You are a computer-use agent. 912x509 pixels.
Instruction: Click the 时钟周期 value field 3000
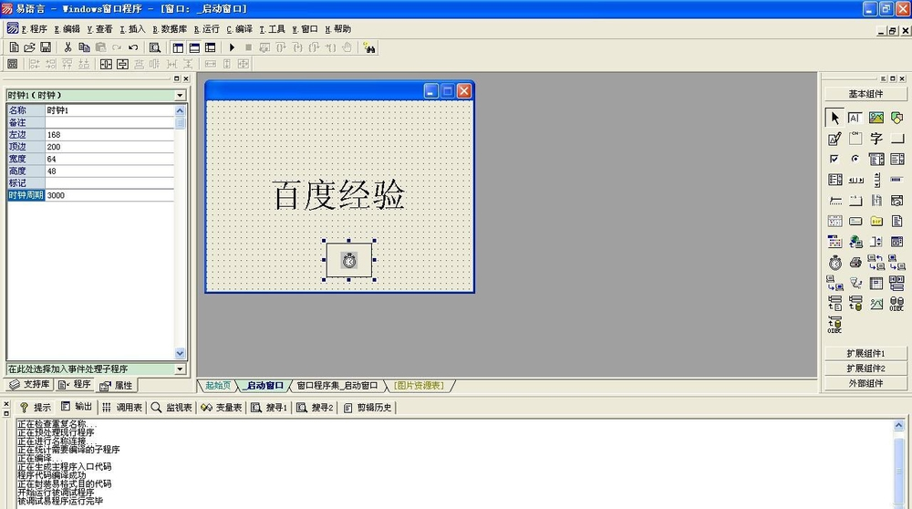point(109,195)
